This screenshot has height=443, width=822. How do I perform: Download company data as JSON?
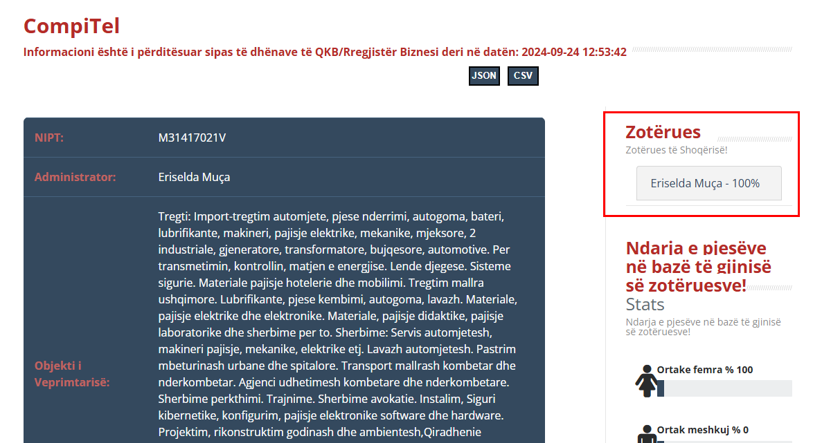484,76
